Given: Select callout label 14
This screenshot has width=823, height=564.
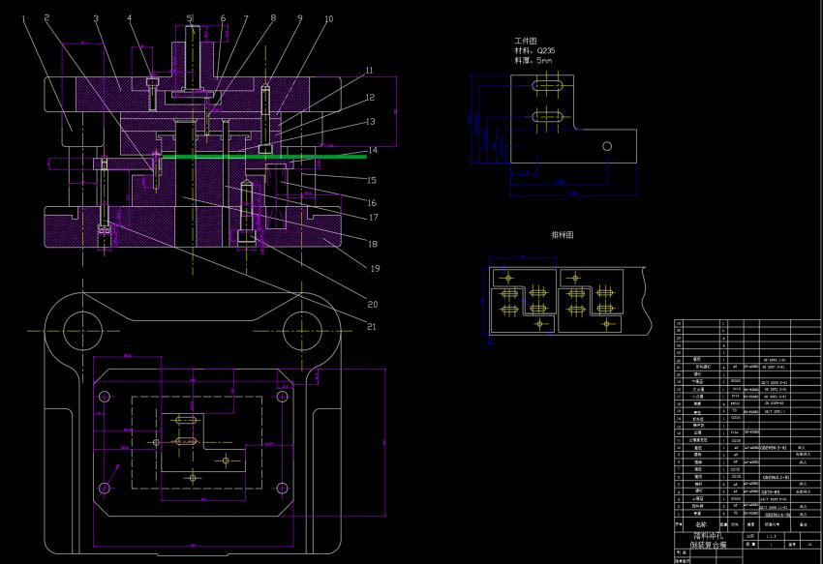Looking at the screenshot, I should [373, 150].
